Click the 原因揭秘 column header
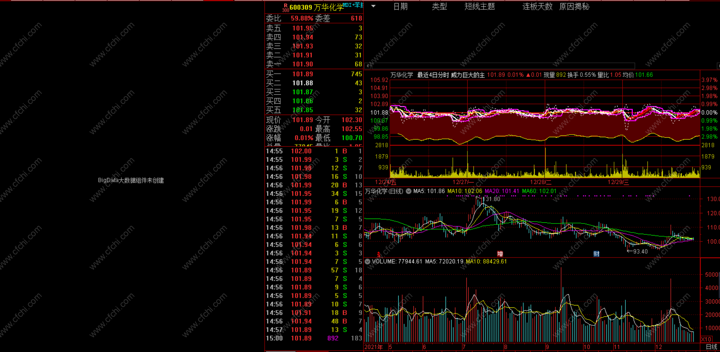The image size is (720, 352). click(x=574, y=6)
